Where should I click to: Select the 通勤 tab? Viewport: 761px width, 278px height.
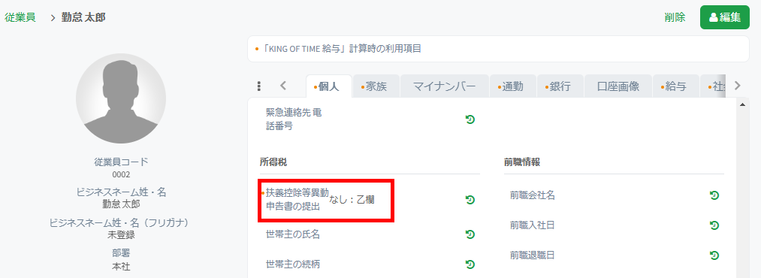512,86
